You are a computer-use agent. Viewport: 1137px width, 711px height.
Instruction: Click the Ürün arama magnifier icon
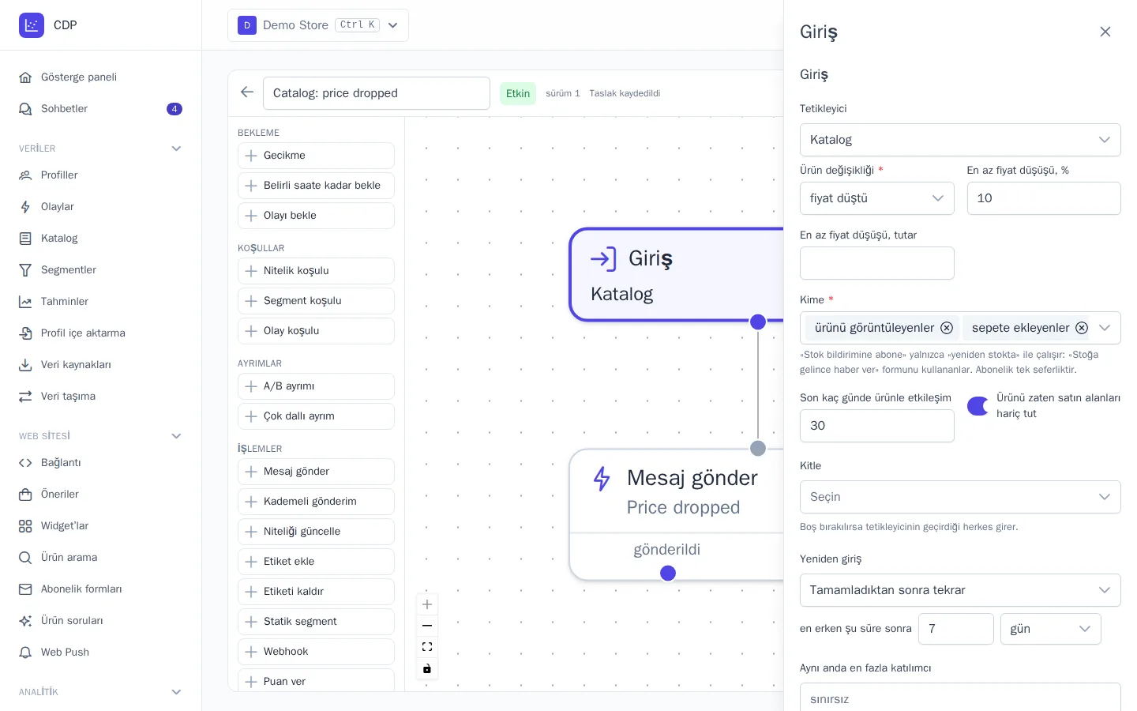[25, 558]
